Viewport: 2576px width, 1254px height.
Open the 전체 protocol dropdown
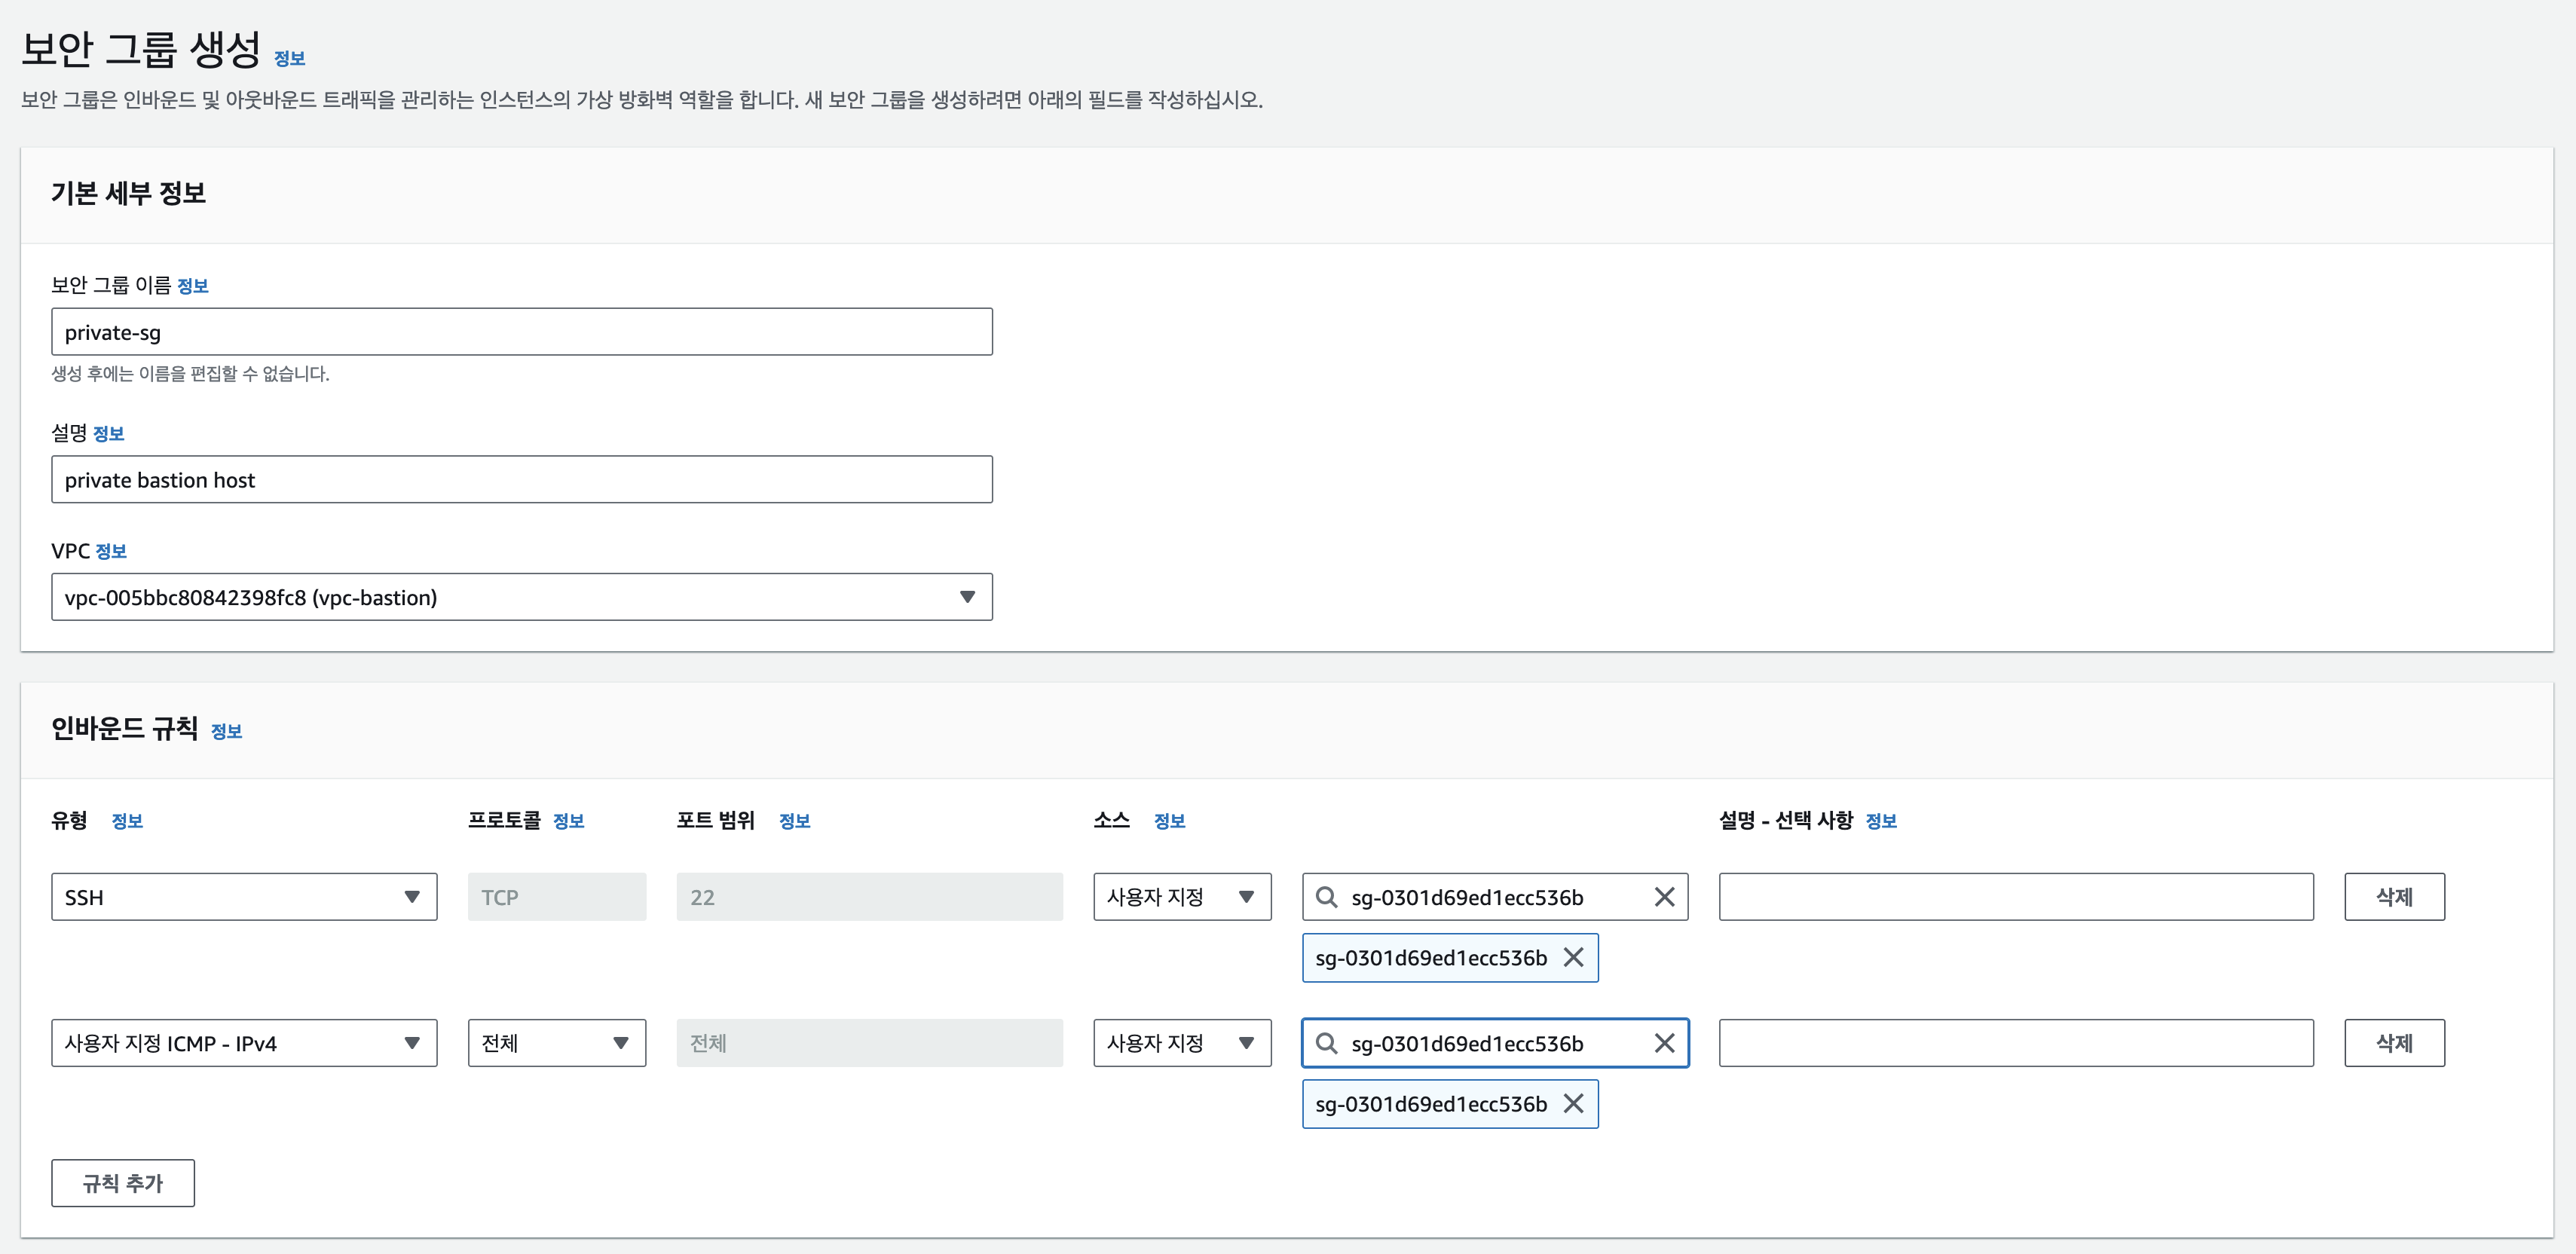pyautogui.click(x=556, y=1043)
